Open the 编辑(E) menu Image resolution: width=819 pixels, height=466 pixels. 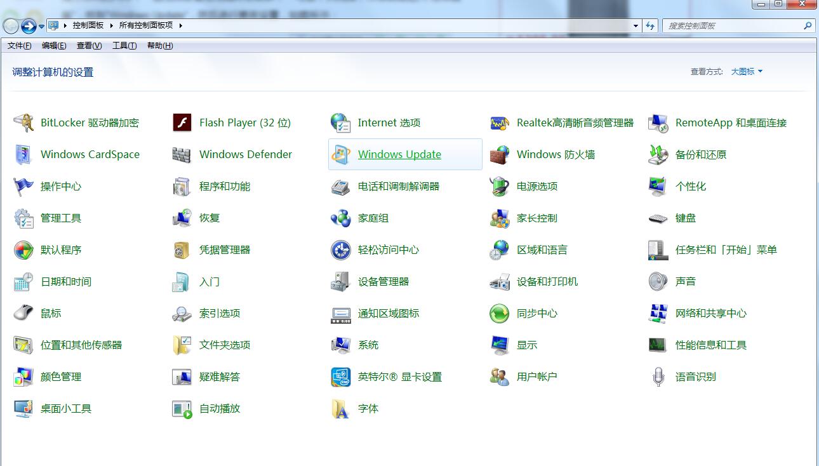pyautogui.click(x=54, y=46)
